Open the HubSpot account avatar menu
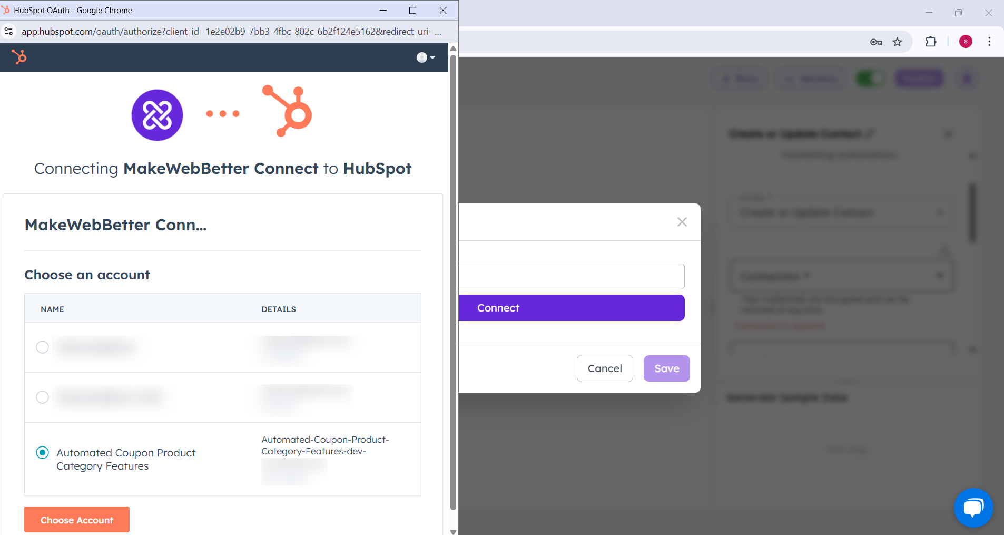Image resolution: width=1004 pixels, height=535 pixels. pyautogui.click(x=426, y=57)
